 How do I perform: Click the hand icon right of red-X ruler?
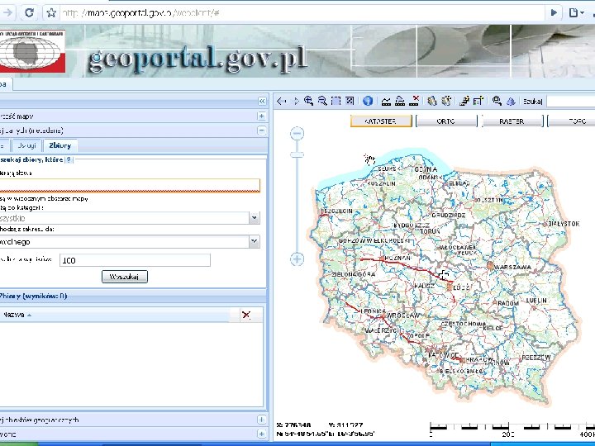point(432,101)
